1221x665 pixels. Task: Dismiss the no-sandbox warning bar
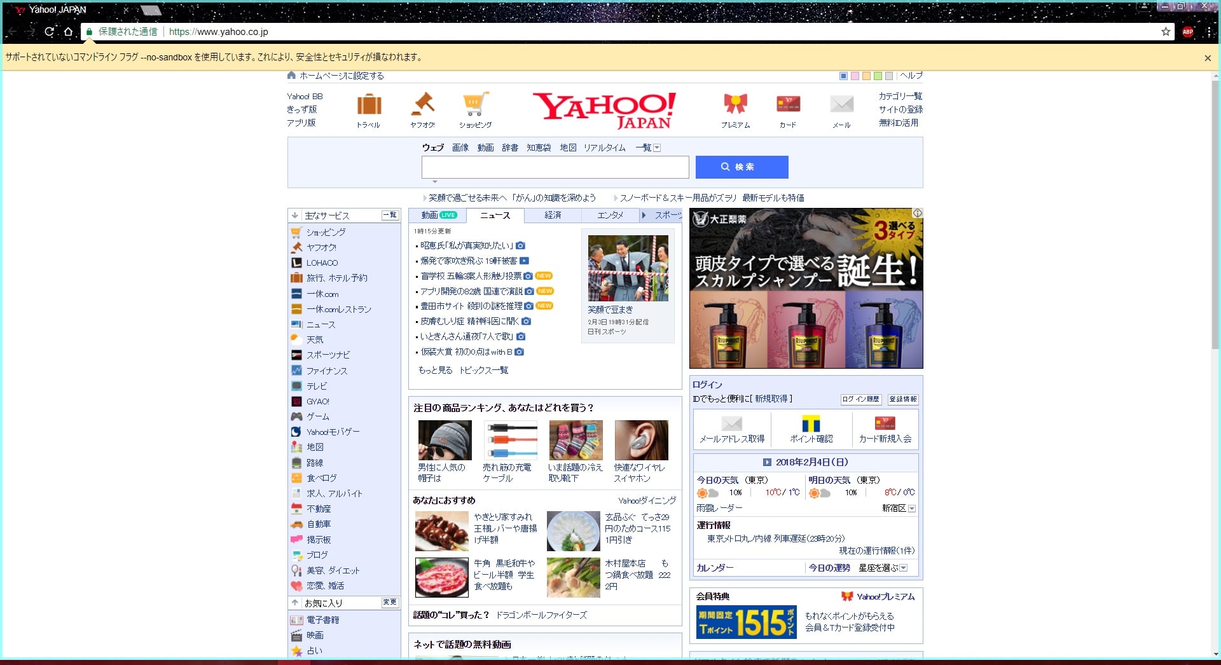pos(1208,58)
